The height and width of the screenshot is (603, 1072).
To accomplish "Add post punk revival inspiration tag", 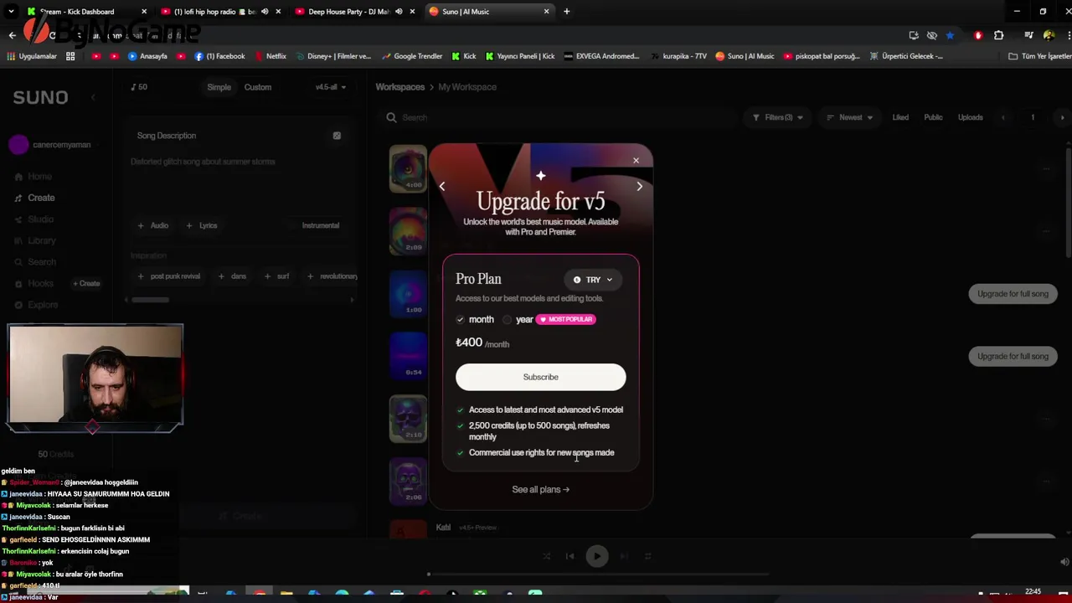I will point(169,276).
